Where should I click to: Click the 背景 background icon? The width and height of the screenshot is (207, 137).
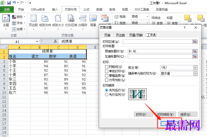point(93,18)
